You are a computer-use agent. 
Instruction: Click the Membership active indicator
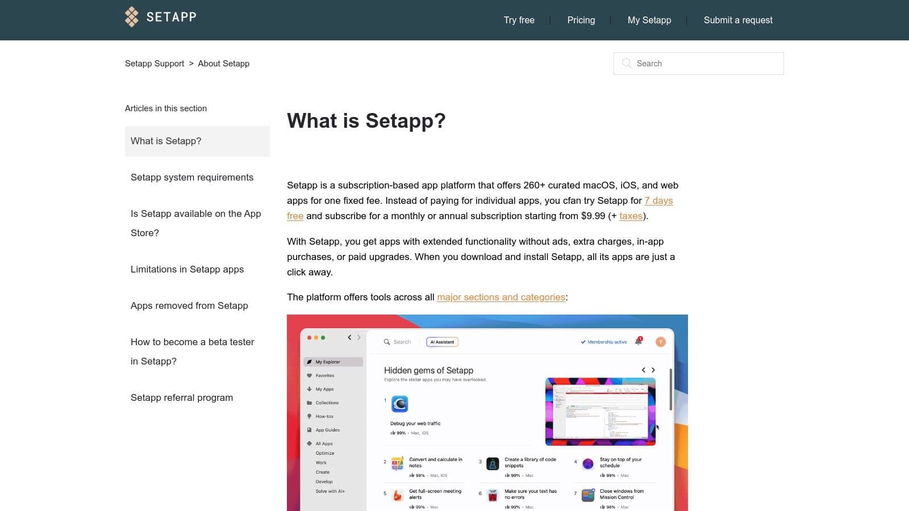[x=604, y=342]
